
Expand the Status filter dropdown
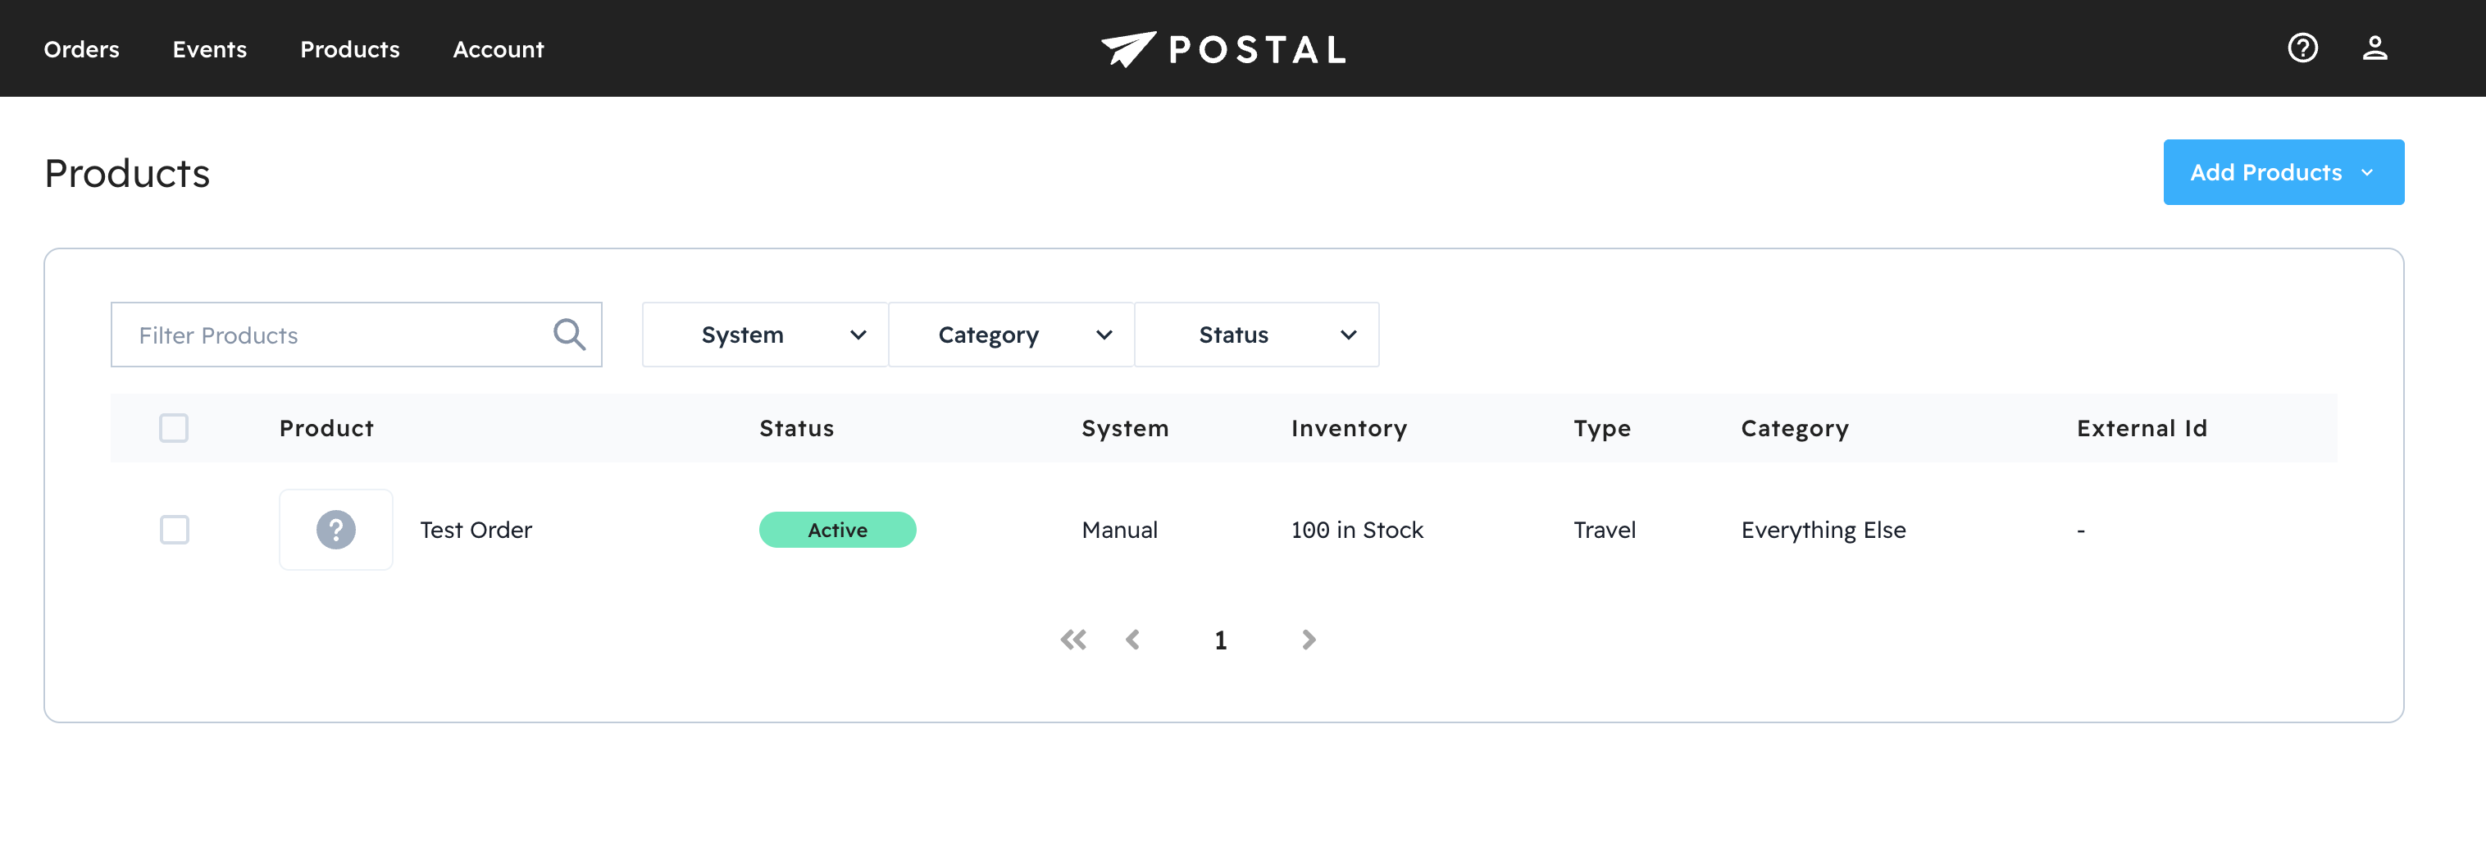[x=1256, y=335]
